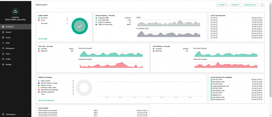This screenshot has width=272, height=117.
Task: Click the Rules sidebar icon
Action: coord(3,43)
